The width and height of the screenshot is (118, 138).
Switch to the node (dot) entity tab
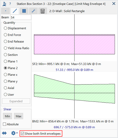(5, 11)
